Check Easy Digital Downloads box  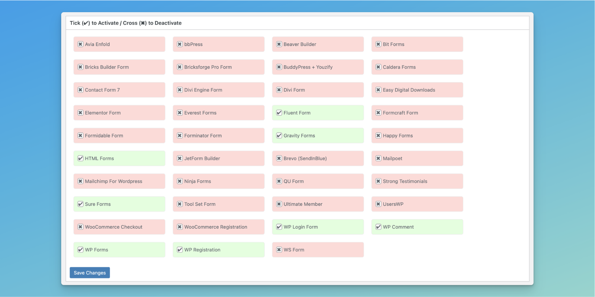[x=378, y=90]
